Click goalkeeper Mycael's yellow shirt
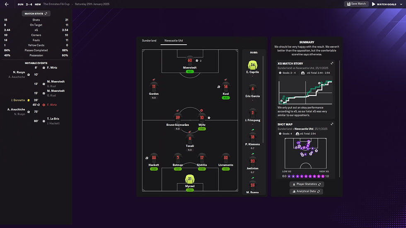Image resolution: width=406 pixels, height=228 pixels. pyautogui.click(x=190, y=179)
